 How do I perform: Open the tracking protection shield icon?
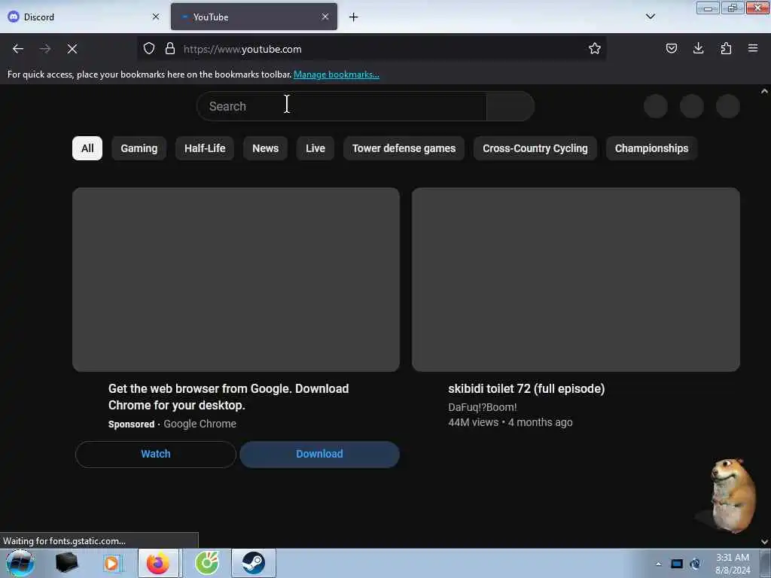point(149,48)
